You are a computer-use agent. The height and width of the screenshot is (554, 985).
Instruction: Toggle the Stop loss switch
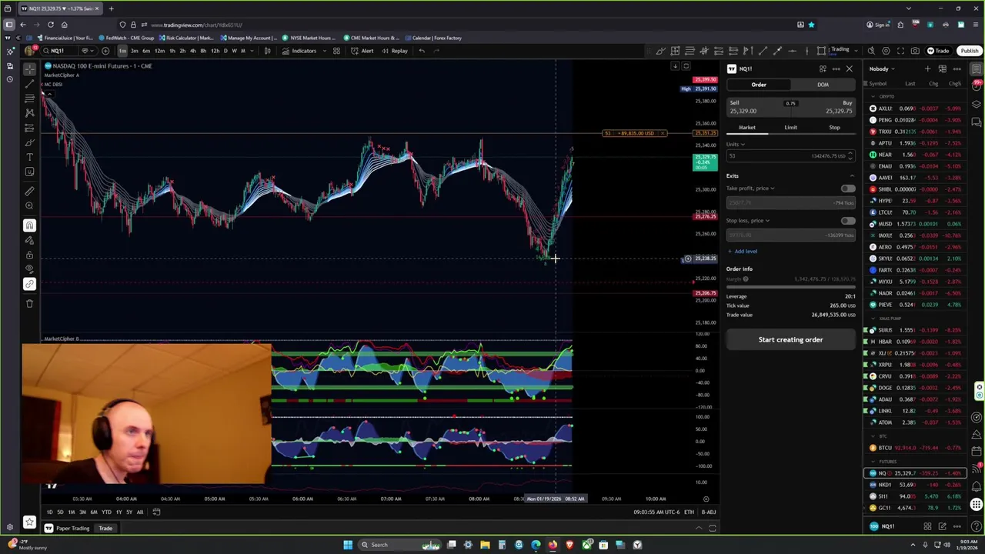(847, 221)
